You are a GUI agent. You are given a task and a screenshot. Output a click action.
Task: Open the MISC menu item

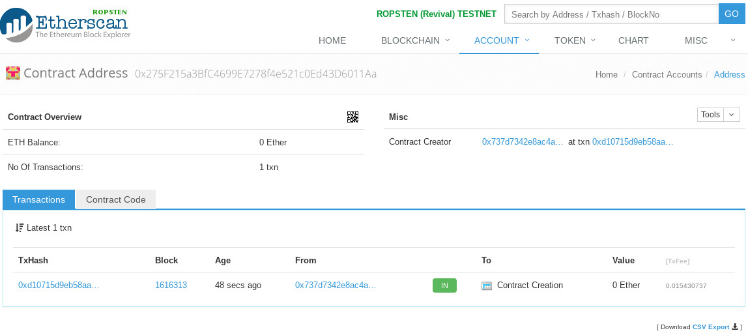coord(696,40)
